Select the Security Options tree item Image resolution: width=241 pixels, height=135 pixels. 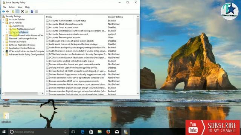pos(20,32)
